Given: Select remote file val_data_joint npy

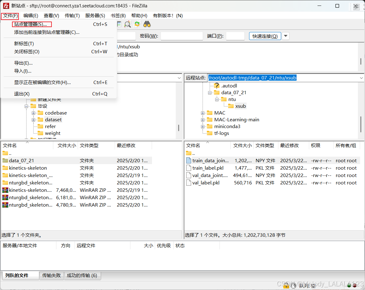Looking at the screenshot, I should click(x=273, y=175).
